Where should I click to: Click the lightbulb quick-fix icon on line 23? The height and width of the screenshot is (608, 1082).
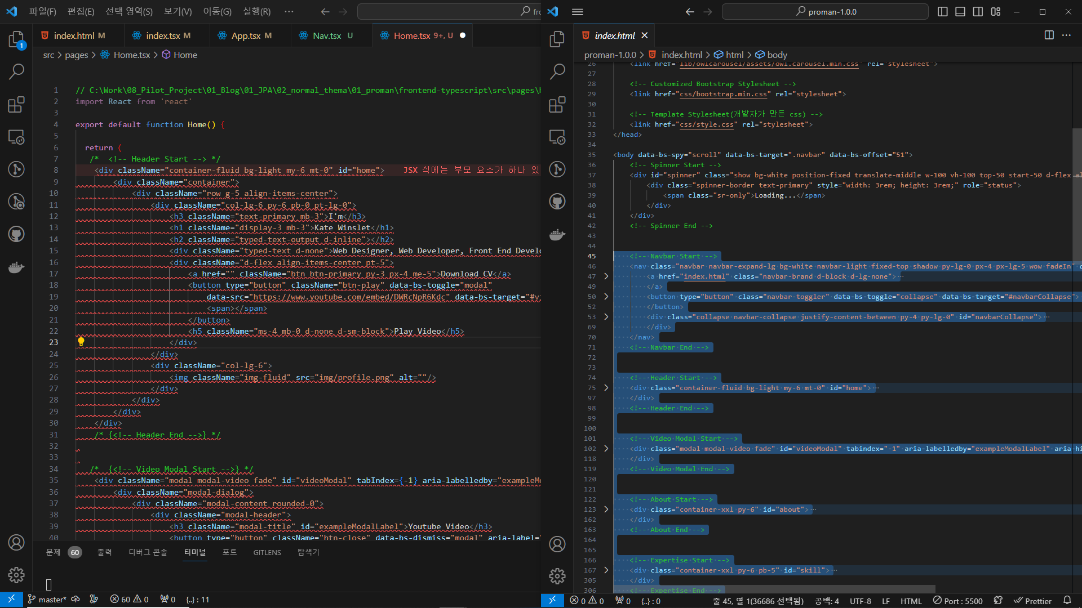[81, 342]
